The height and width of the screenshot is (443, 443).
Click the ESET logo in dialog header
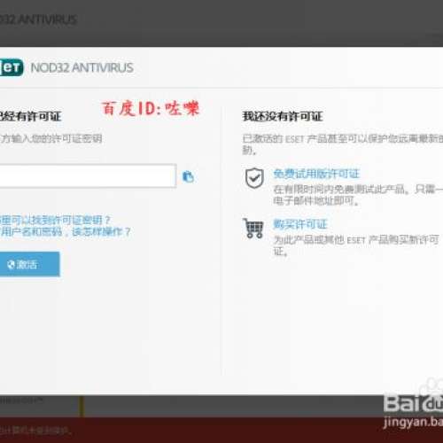12,67
